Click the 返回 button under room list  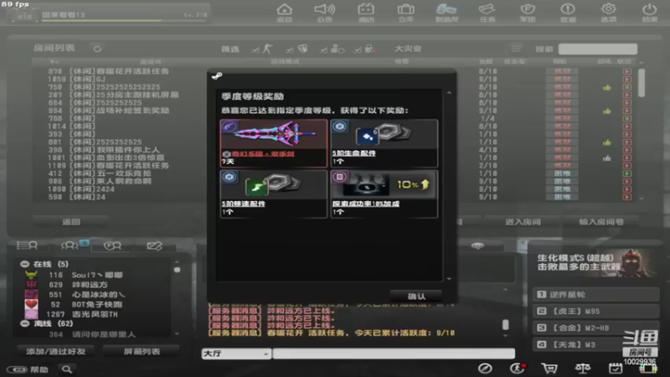(71, 221)
